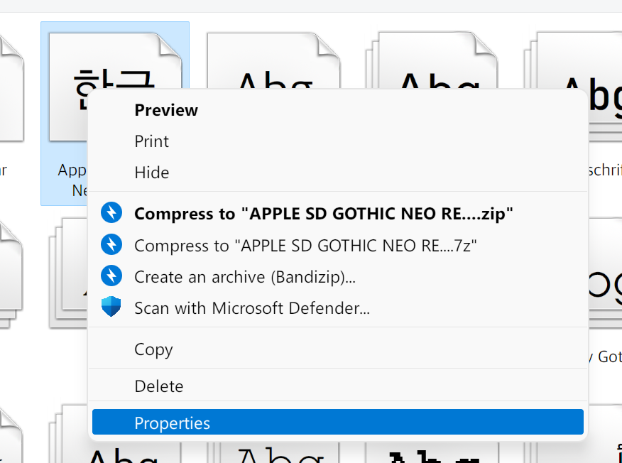The height and width of the screenshot is (463, 622).
Task: Click the Bandizip icon beside the .zip compress entry
Action: tap(111, 213)
